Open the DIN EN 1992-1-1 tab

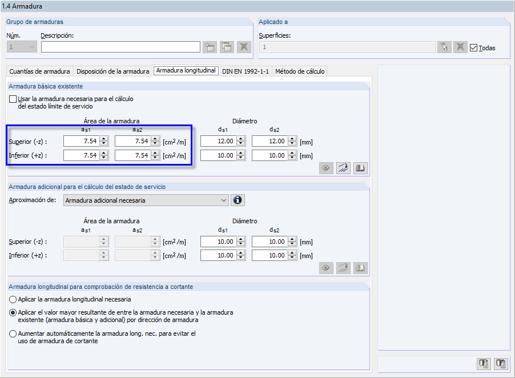tap(246, 71)
